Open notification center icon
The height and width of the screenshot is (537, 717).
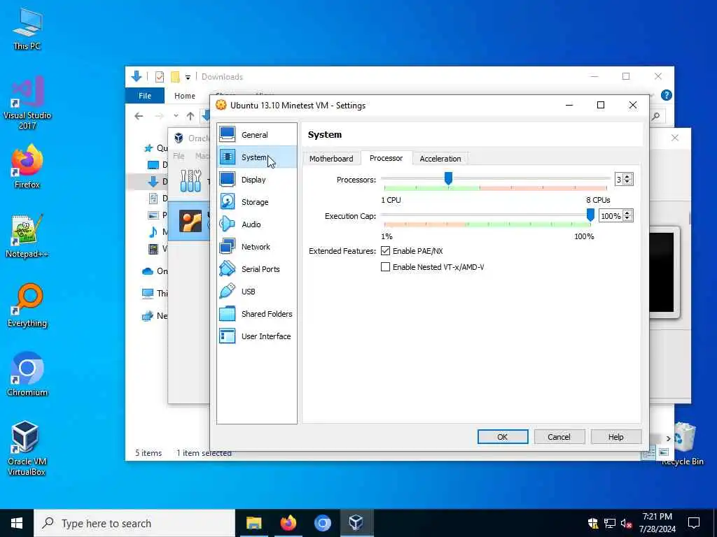tap(694, 523)
